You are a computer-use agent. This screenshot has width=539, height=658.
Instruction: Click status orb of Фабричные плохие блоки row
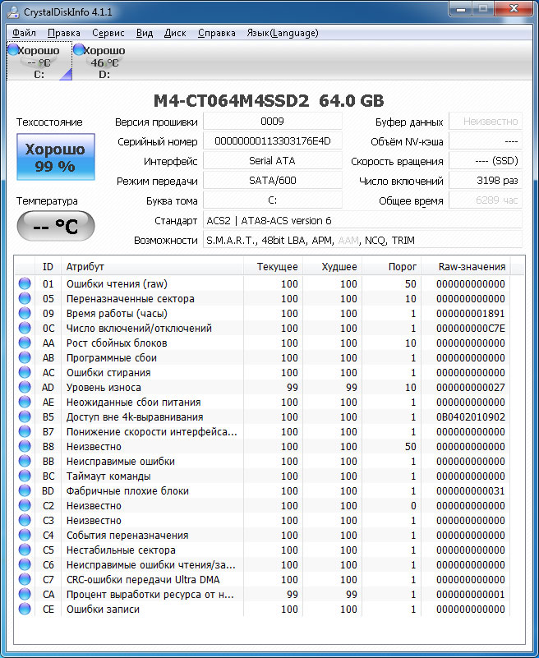(25, 490)
